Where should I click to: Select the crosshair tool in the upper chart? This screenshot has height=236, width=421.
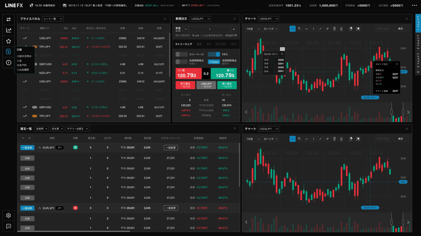pos(293,29)
